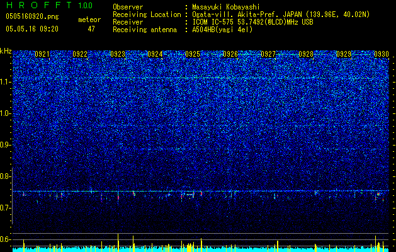Click the 0925 time marker

tap(193, 54)
